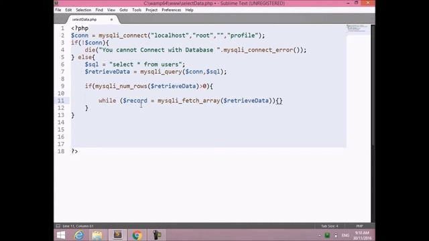Click the <?php opening tag
The image size is (429, 241).
point(80,28)
